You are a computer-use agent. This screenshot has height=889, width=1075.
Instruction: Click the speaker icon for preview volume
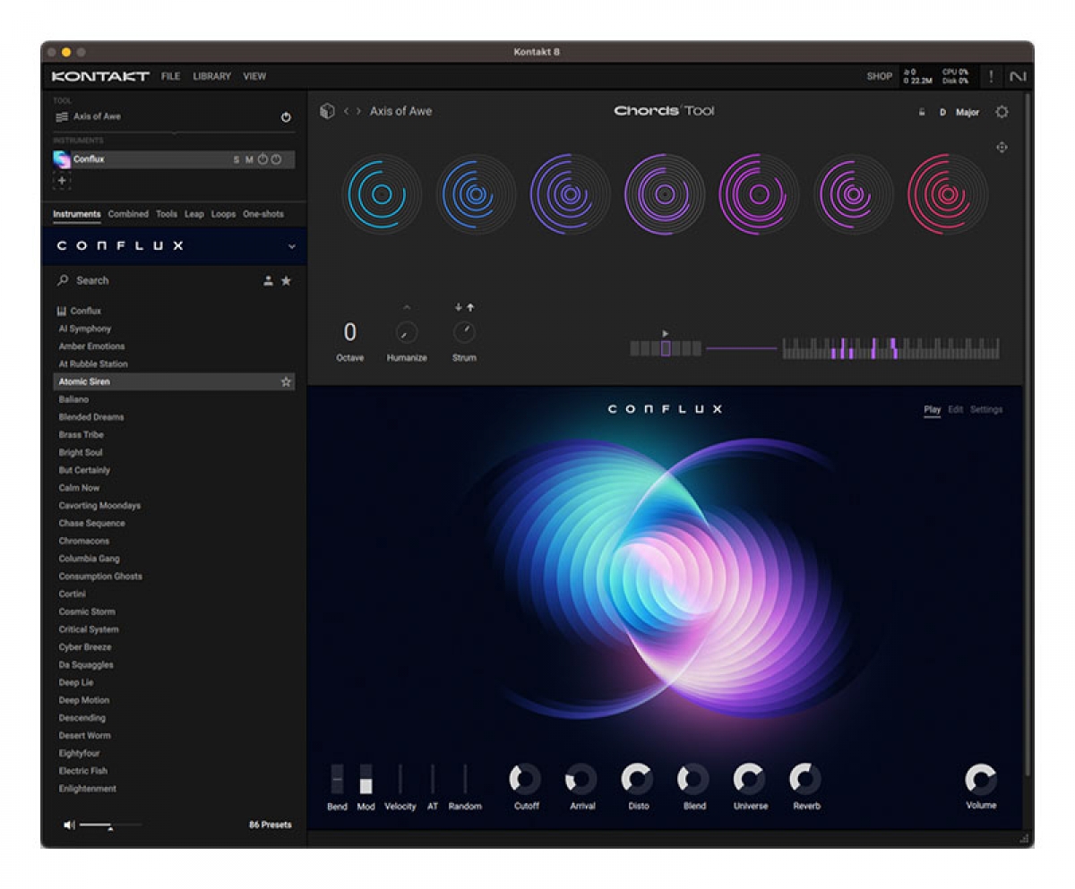pos(69,825)
